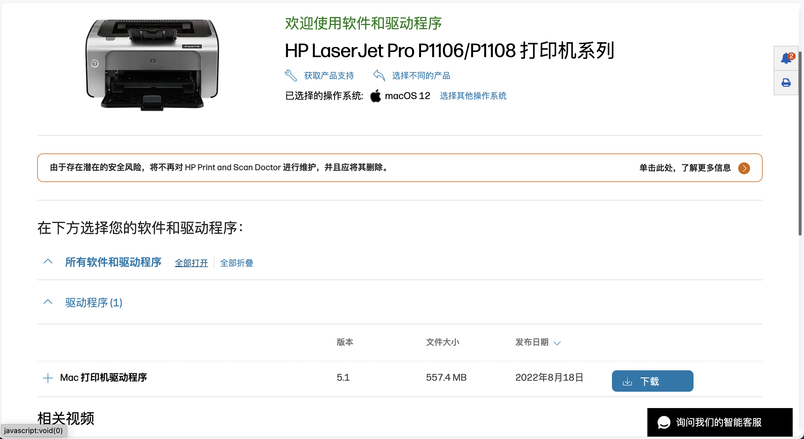Click 全部折叠 to collapse all

pos(236,263)
